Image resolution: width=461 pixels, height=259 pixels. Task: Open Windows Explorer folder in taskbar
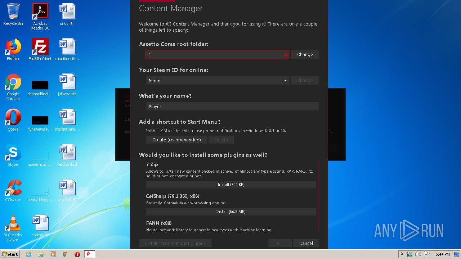point(41,254)
